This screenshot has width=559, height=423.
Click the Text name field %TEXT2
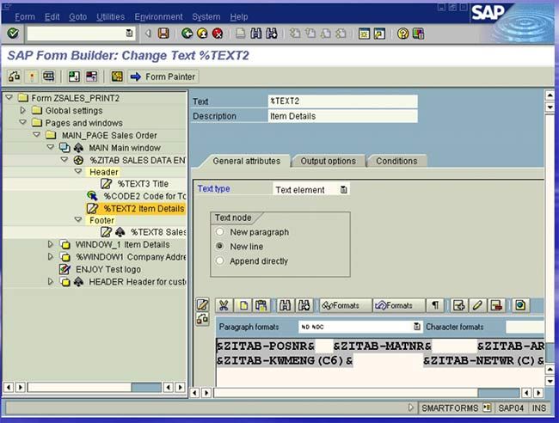click(x=342, y=101)
